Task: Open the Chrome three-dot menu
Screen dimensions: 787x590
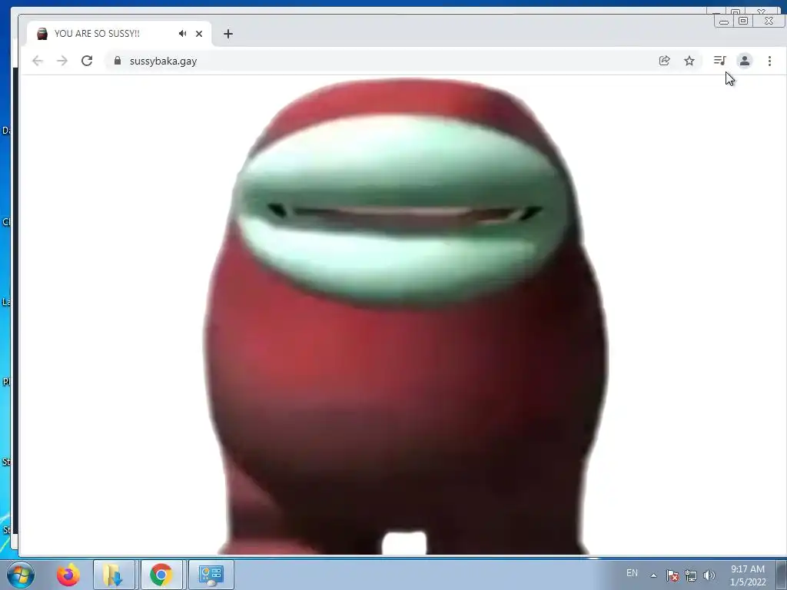Action: pos(769,61)
